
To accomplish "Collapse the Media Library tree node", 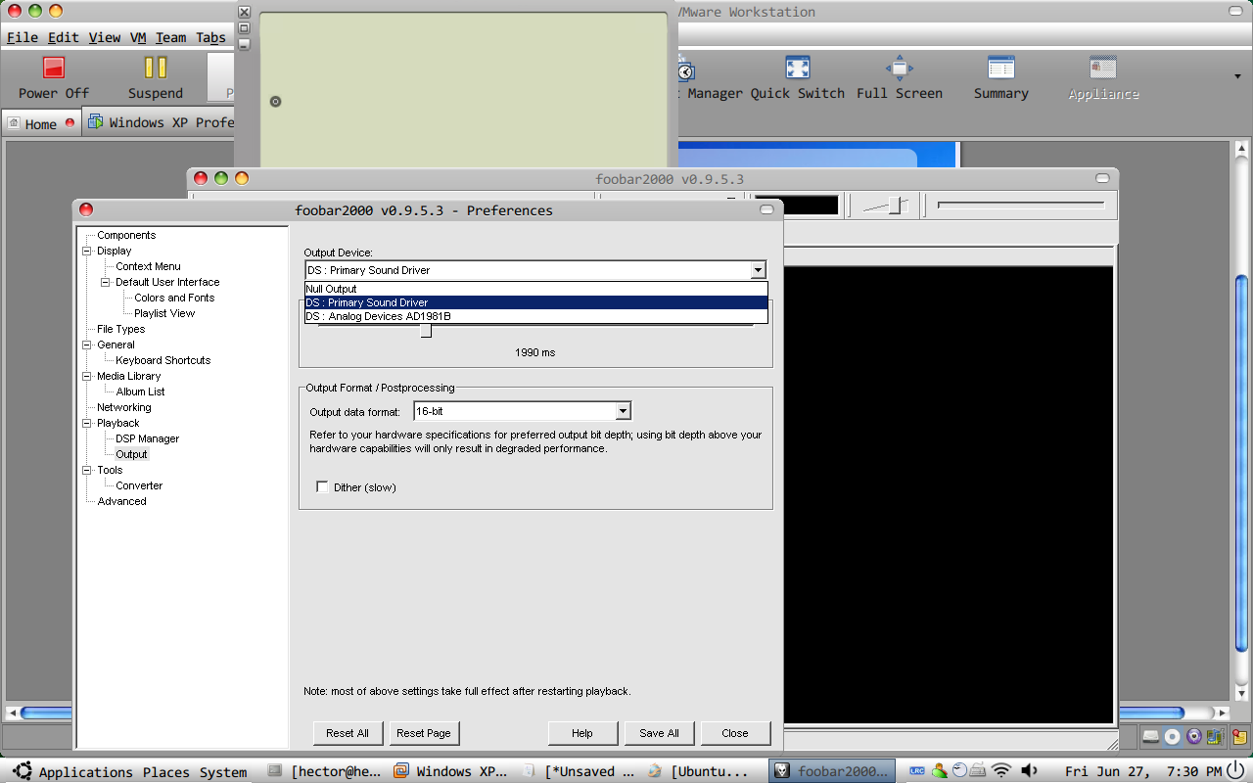I will [87, 376].
